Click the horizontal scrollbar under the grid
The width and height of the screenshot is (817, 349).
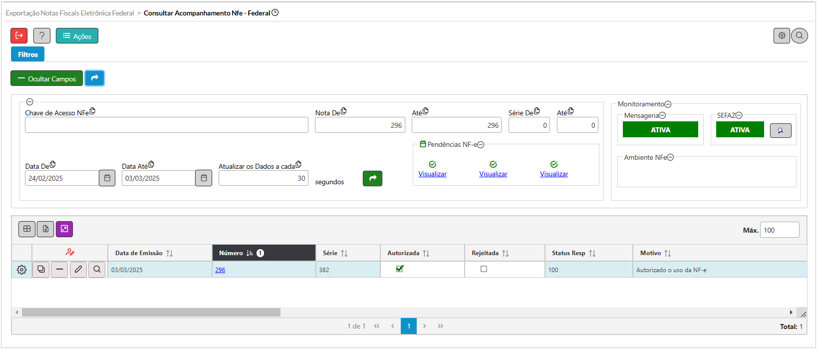pyautogui.click(x=151, y=312)
